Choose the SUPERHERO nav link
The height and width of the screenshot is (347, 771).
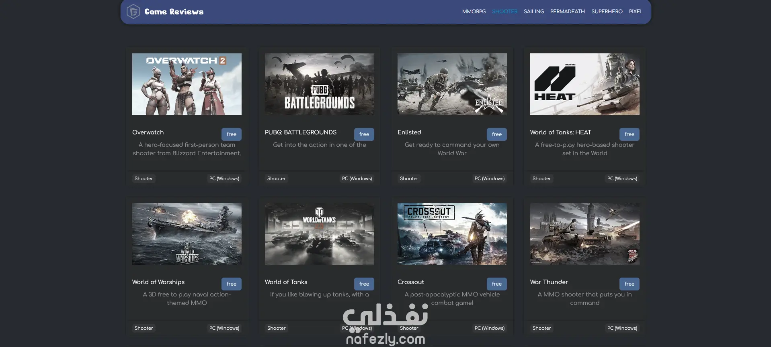click(x=607, y=12)
